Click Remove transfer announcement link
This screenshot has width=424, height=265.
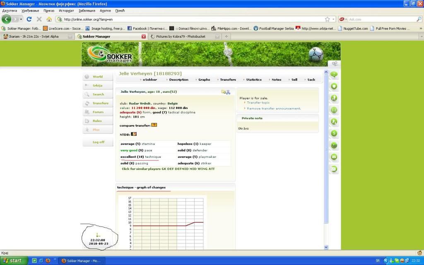click(273, 108)
